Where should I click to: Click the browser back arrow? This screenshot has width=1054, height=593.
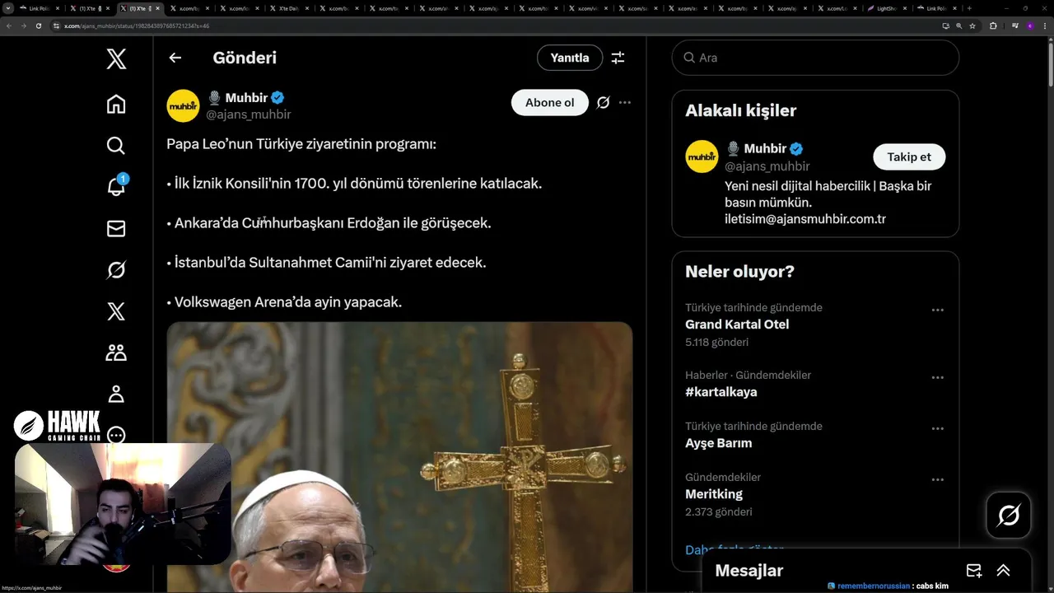pos(9,26)
